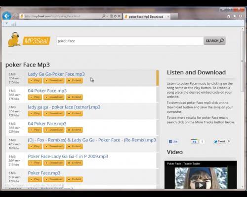Go back using the browser back arrow

(7, 16)
